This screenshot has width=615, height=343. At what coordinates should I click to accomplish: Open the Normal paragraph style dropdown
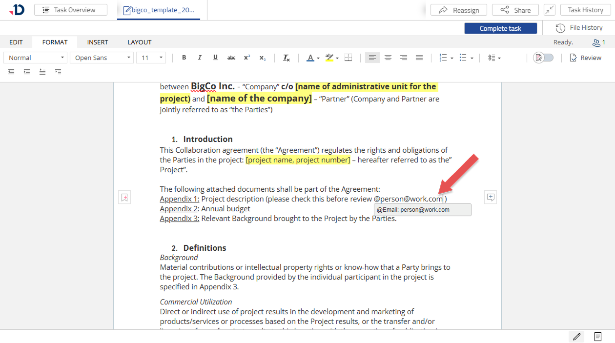[x=35, y=58]
